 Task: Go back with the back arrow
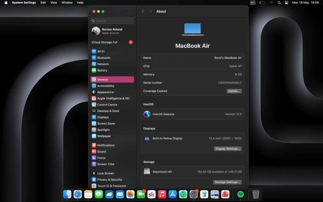(143, 11)
